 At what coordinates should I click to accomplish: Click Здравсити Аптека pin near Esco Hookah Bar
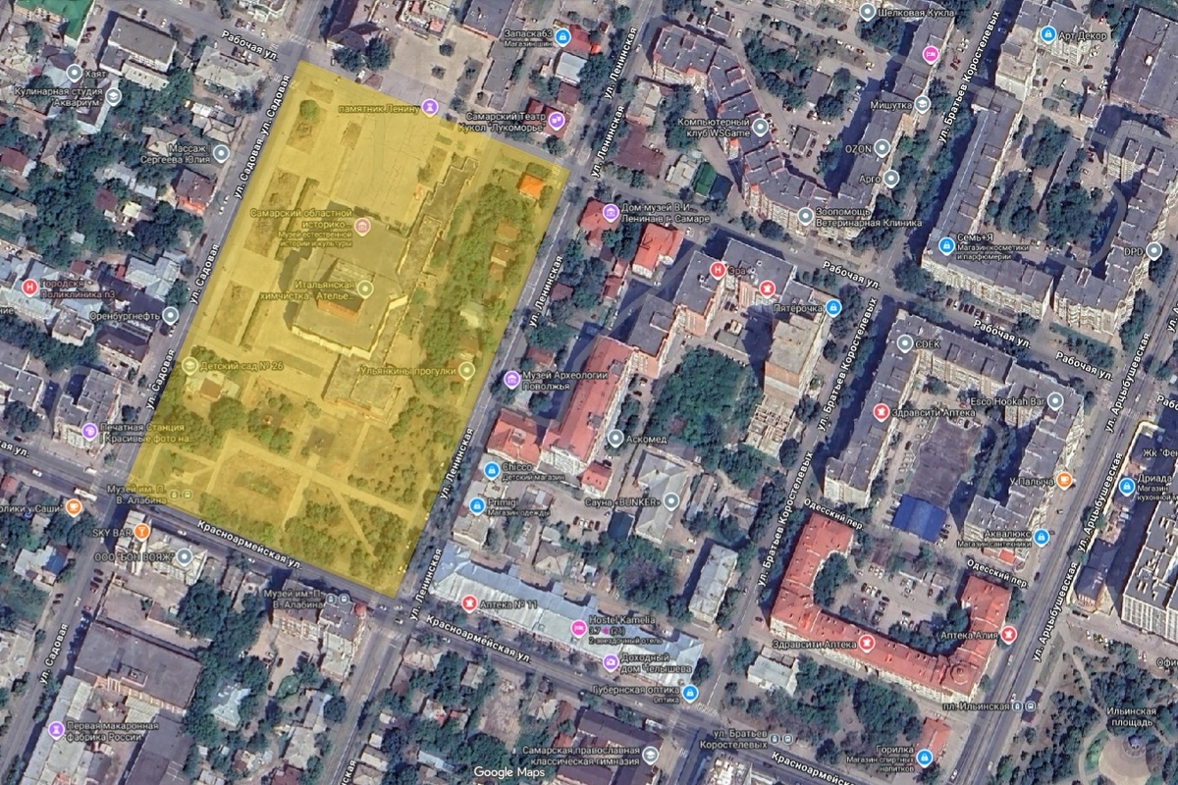tap(882, 412)
